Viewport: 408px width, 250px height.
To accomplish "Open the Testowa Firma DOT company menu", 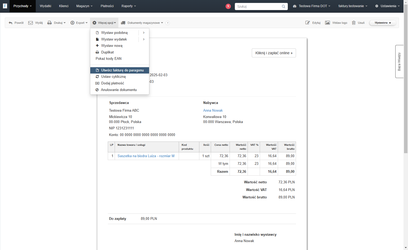I will (312, 6).
